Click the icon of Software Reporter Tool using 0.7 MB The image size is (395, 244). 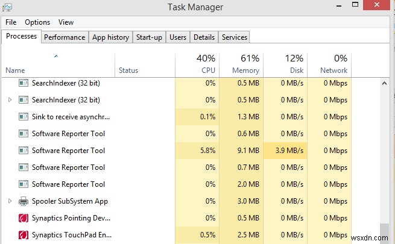[24, 167]
